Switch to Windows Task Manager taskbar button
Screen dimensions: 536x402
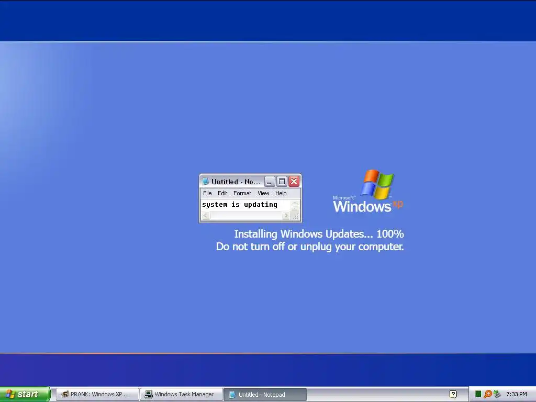(x=181, y=394)
